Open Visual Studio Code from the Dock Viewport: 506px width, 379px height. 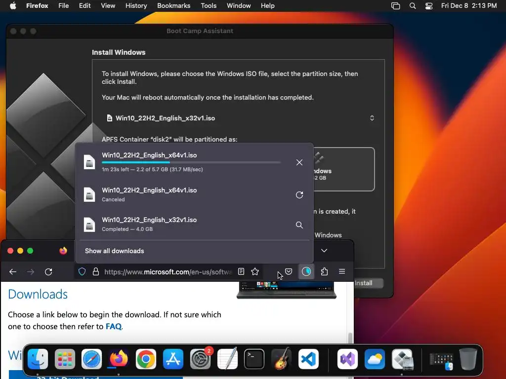pos(308,359)
